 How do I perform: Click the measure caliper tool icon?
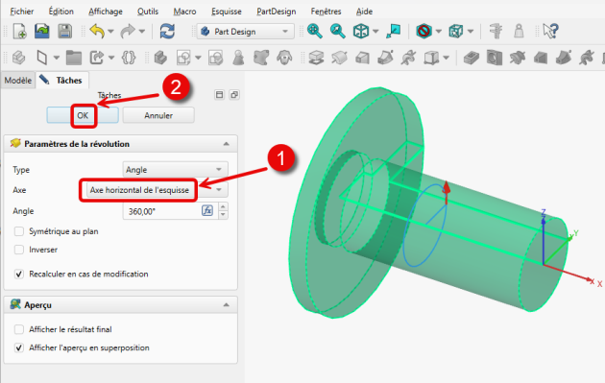pyautogui.click(x=496, y=31)
